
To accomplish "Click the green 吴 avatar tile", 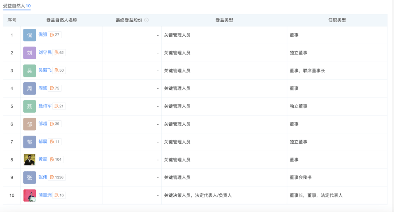I will click(x=30, y=71).
